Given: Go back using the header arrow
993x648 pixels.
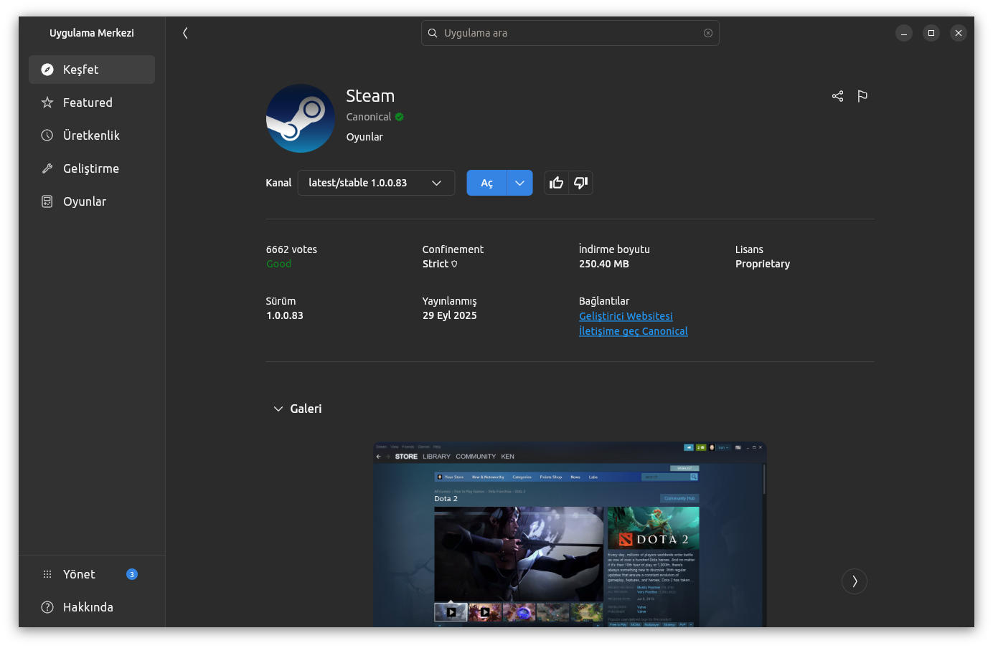Looking at the screenshot, I should click(x=185, y=33).
